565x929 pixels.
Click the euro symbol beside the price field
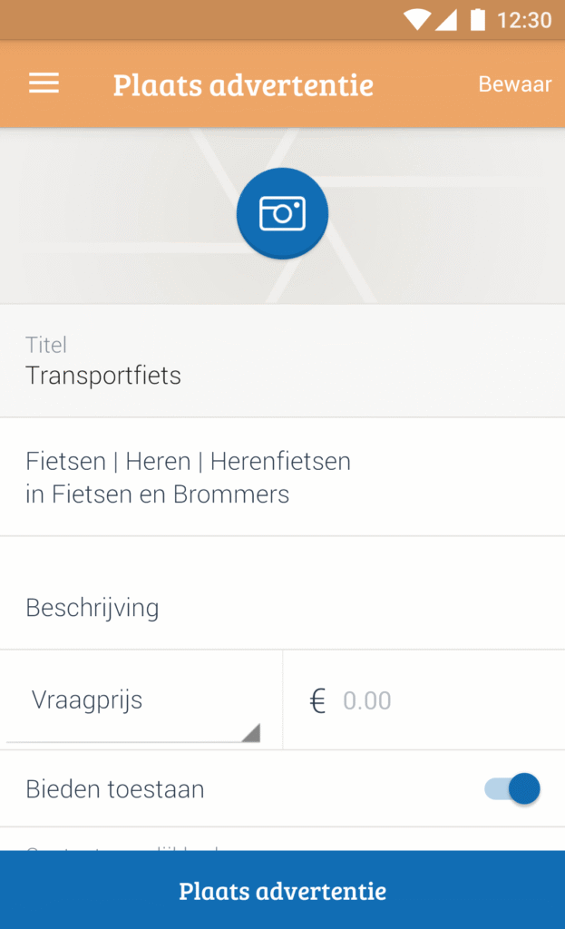(317, 699)
